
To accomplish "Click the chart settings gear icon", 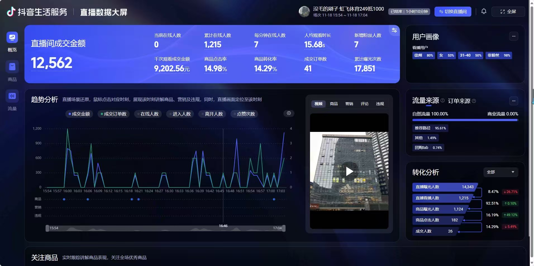I will point(289,113).
